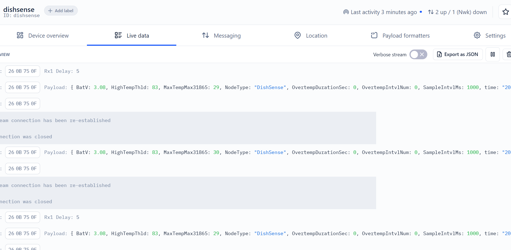Click the first 'Rx1 Delay: 5' entry

(x=62, y=71)
